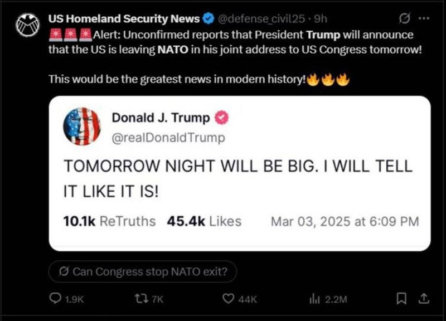This screenshot has height=321, width=446.
Task: Select 'Can Congress stop NATO exit?' suggestion
Action: pos(143,271)
